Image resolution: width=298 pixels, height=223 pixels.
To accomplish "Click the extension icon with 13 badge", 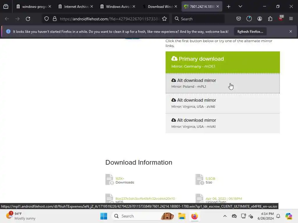I will pyautogui.click(x=281, y=18).
